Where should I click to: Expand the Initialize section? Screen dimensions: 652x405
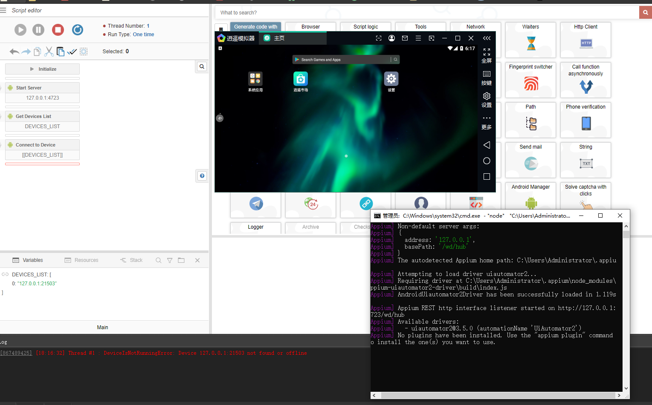[43, 69]
